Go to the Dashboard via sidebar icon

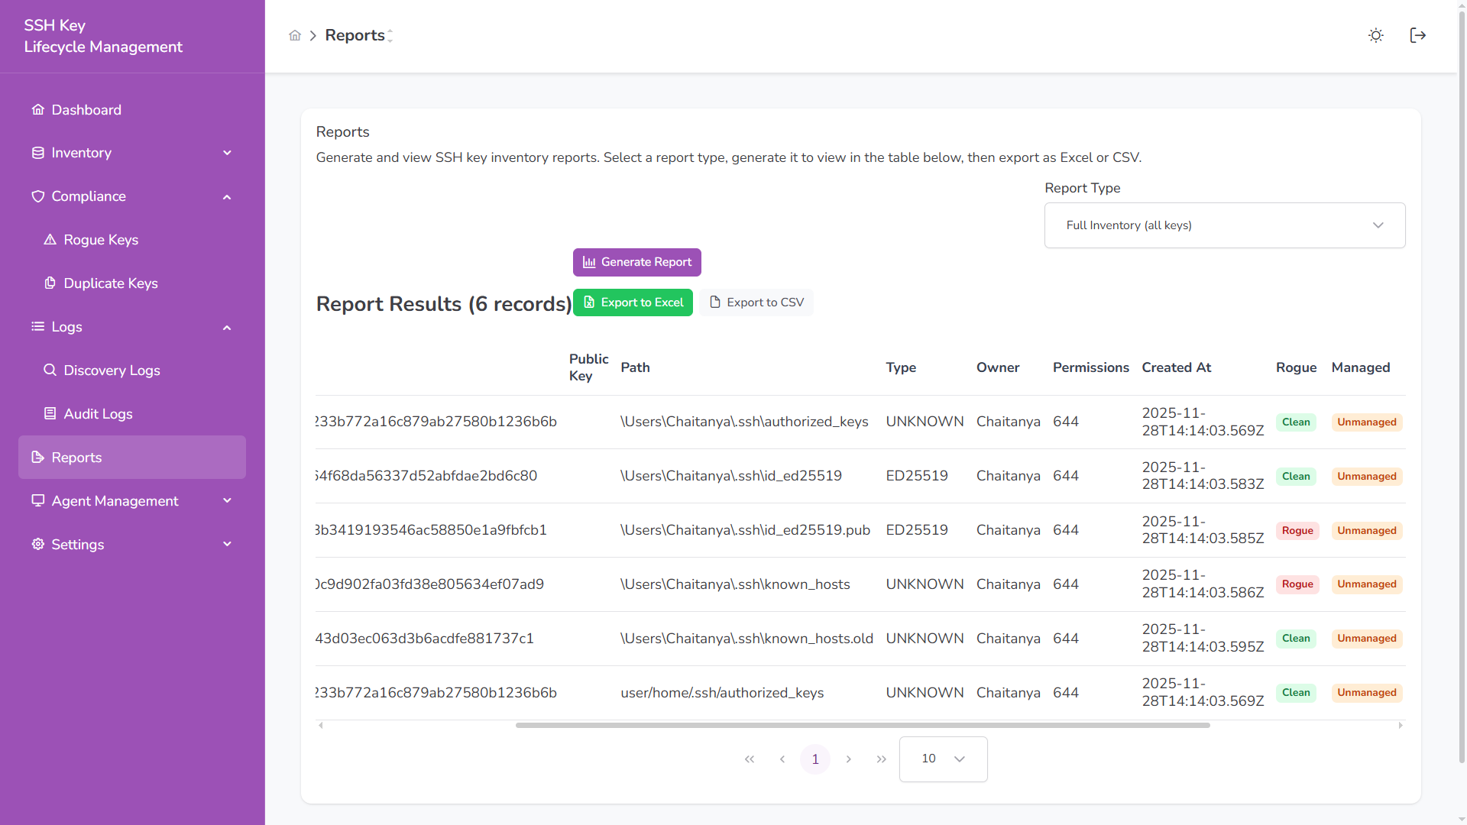[x=86, y=109]
